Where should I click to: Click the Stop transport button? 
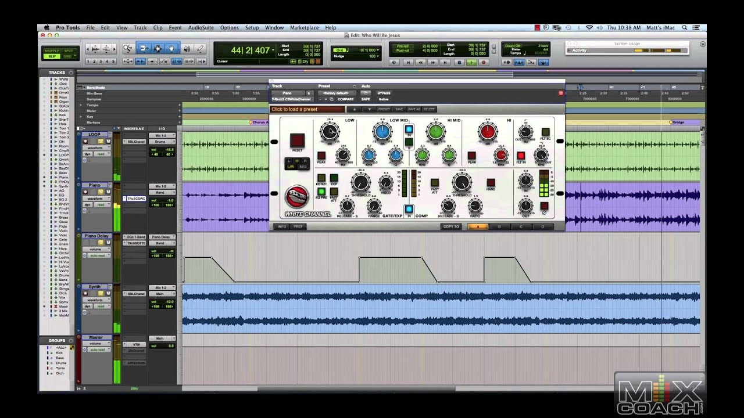[x=459, y=63]
